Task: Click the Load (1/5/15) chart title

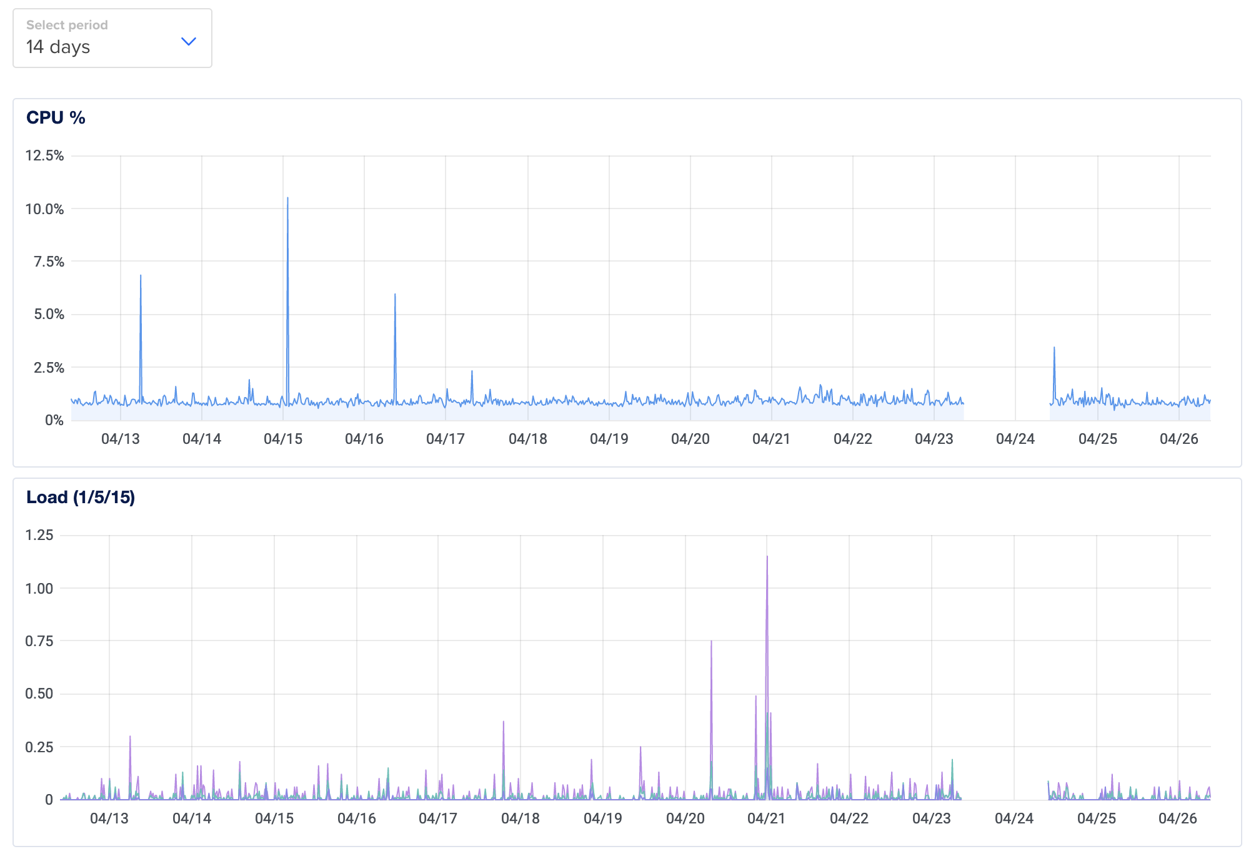Action: point(81,497)
